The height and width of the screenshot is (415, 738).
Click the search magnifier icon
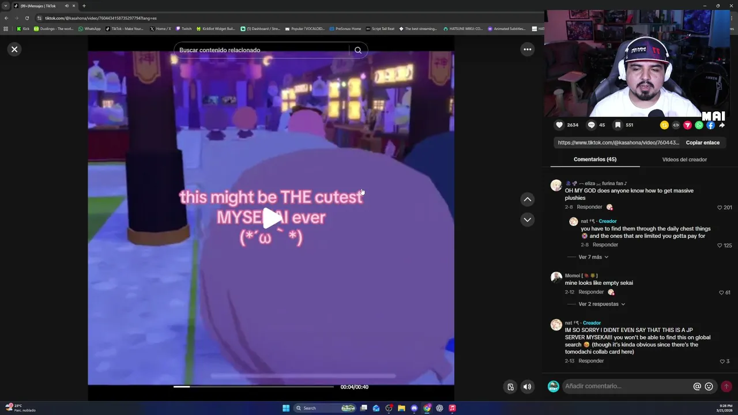pyautogui.click(x=358, y=50)
